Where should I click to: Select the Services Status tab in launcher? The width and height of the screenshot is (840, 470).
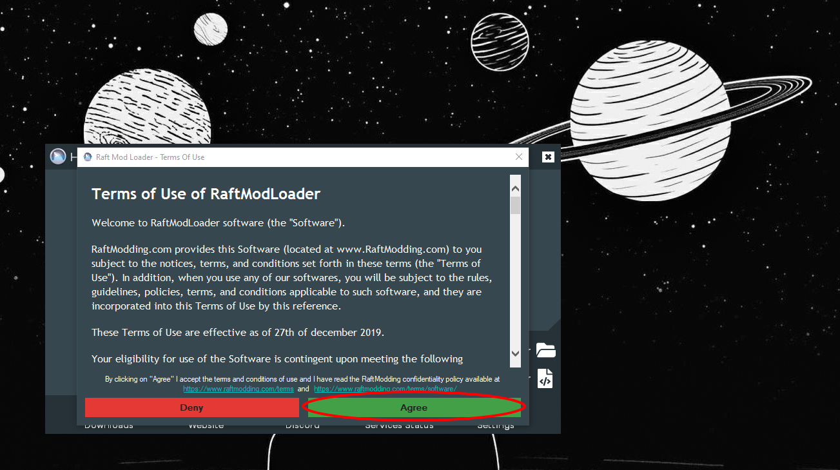399,425
